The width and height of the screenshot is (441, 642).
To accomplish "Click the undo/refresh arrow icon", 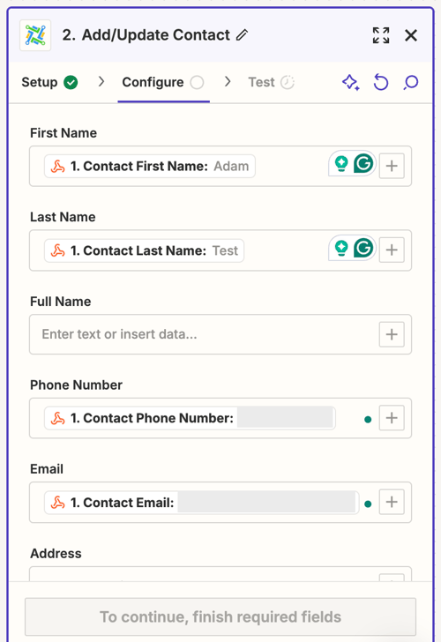I will pos(381,82).
